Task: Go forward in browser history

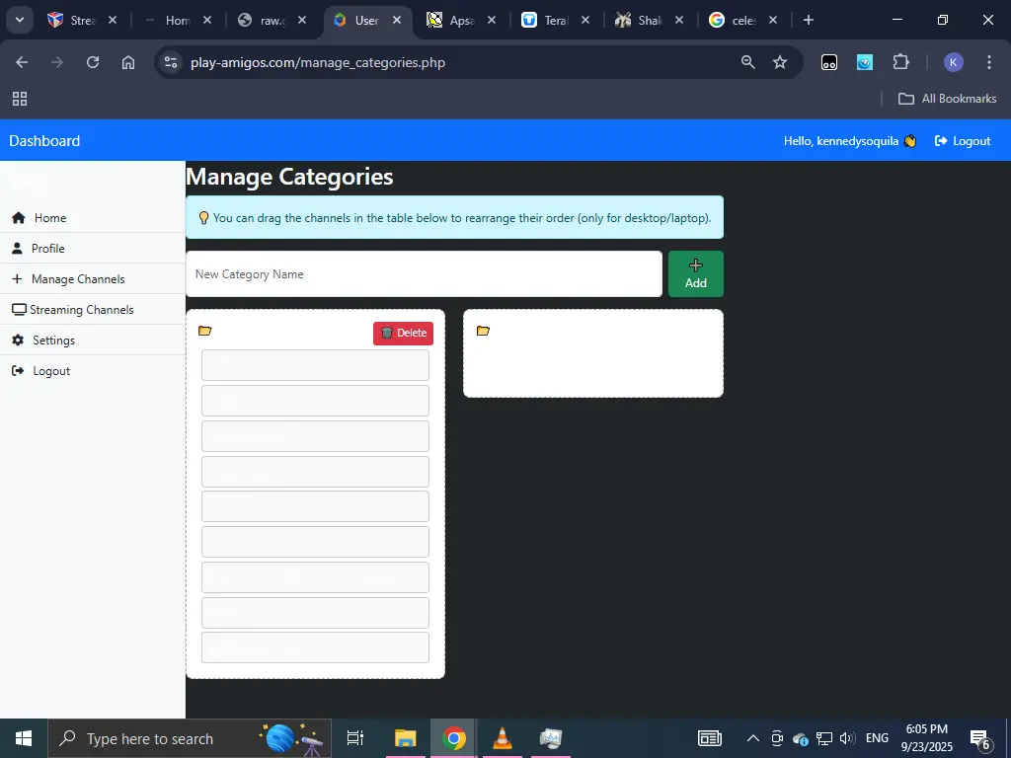Action: [57, 62]
